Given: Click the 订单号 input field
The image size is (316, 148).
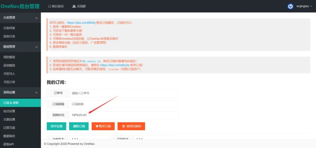Looking at the screenshot, I should (x=124, y=93).
